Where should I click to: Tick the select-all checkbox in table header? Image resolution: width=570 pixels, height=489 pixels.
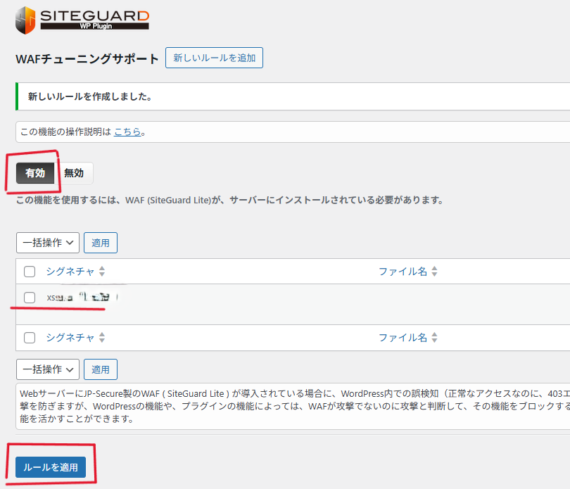(30, 272)
